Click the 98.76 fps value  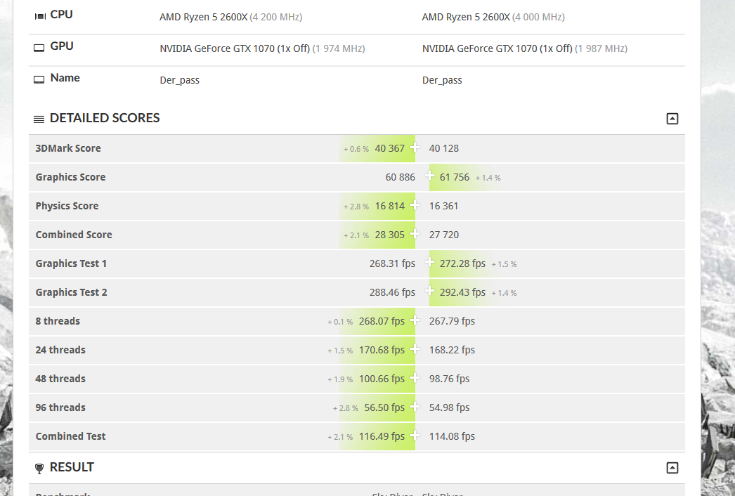pos(449,379)
